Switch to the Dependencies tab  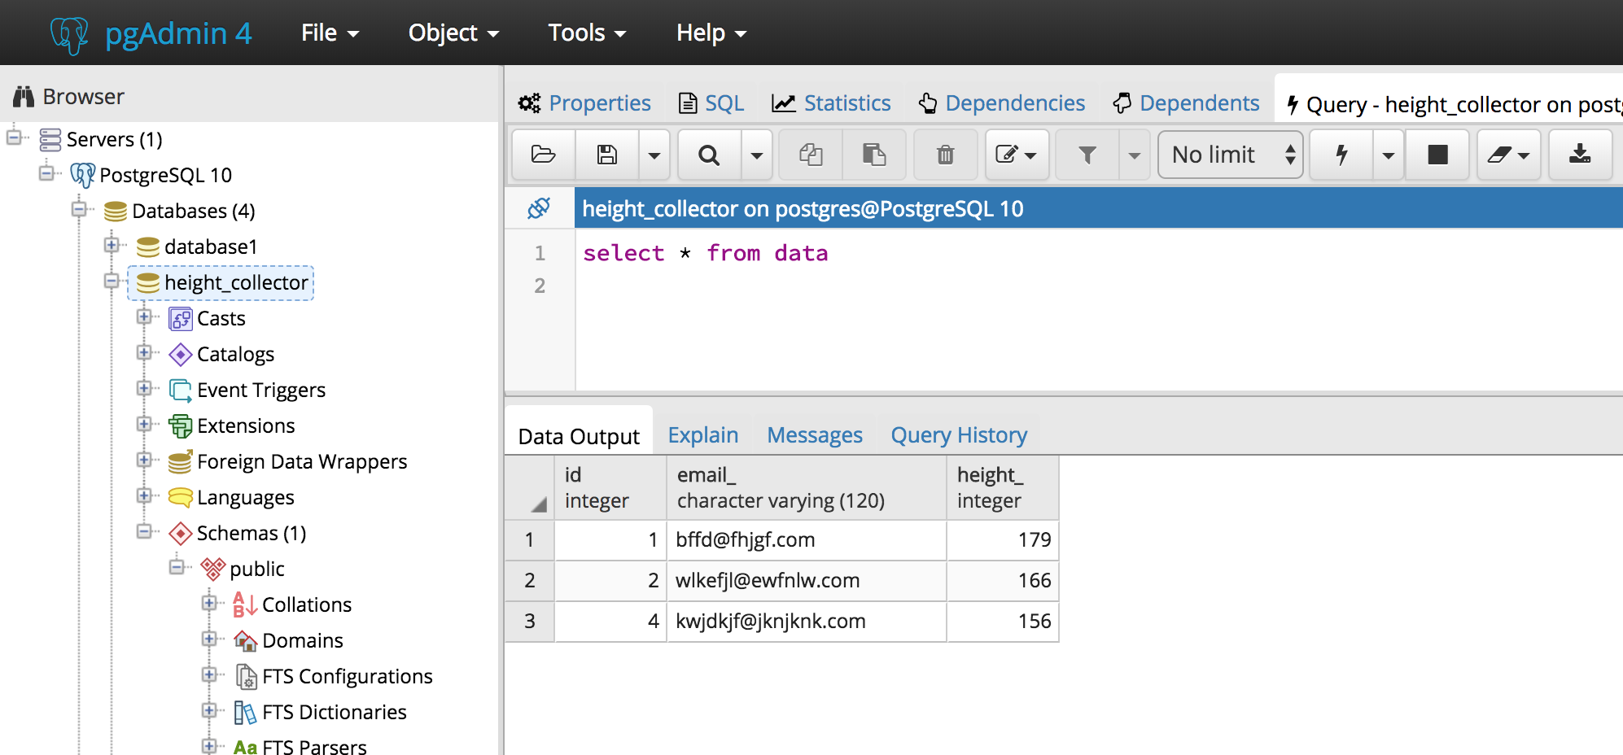(x=1002, y=103)
